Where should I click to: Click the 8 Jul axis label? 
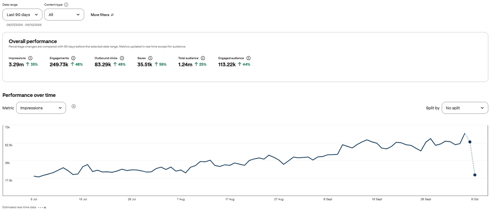tap(34, 199)
